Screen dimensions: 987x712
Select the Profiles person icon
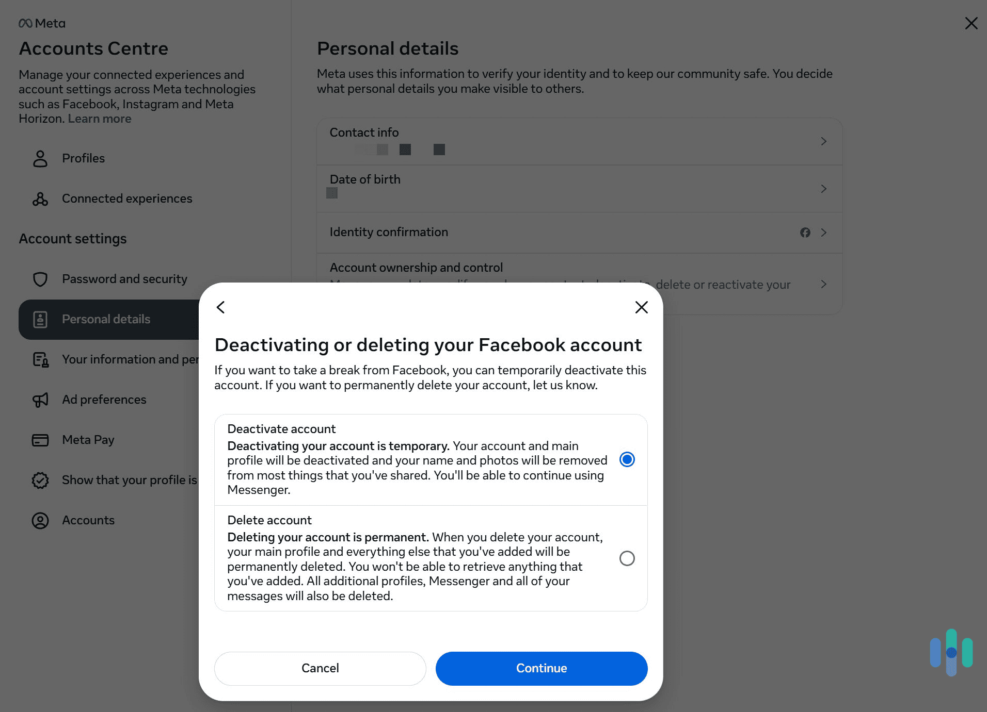[40, 159]
